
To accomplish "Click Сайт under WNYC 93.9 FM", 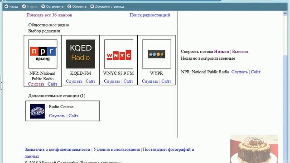I will [128, 81].
